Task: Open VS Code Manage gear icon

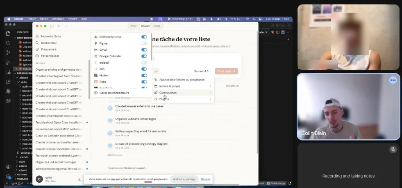Action: pos(8,176)
